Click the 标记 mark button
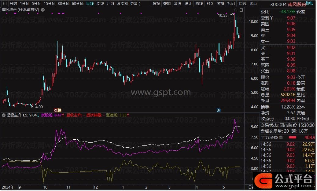The height and width of the screenshot is (191, 317). [231, 3]
